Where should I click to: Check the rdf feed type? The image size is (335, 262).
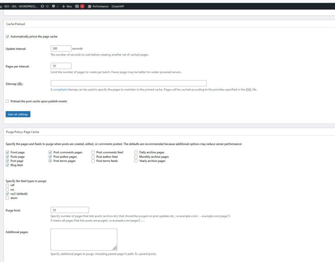[x=7, y=185]
